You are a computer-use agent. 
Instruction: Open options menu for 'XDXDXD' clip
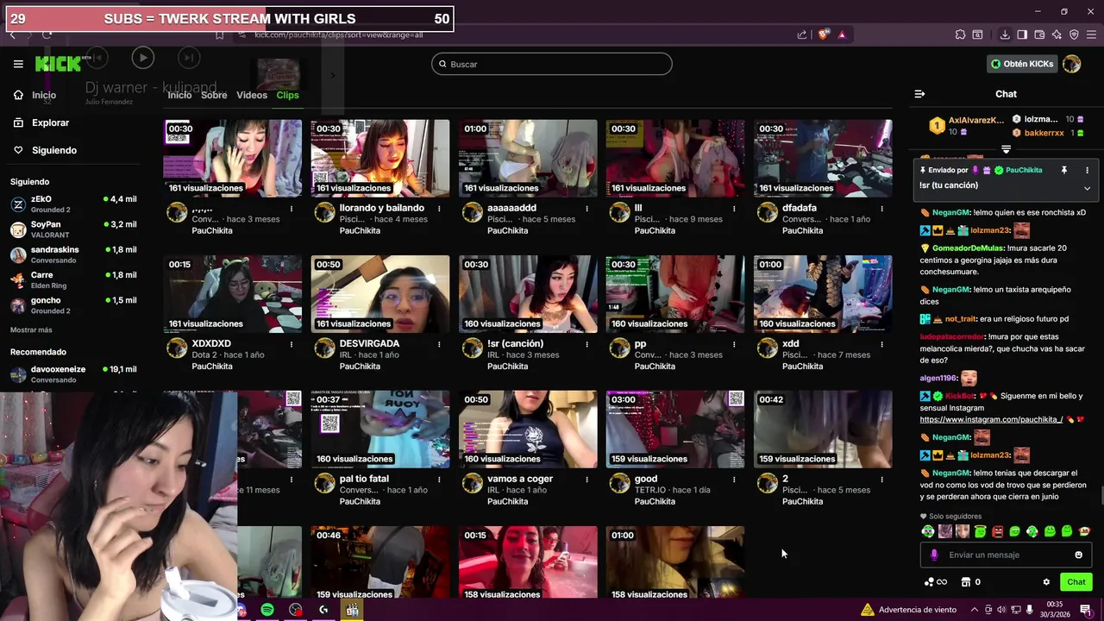point(292,343)
